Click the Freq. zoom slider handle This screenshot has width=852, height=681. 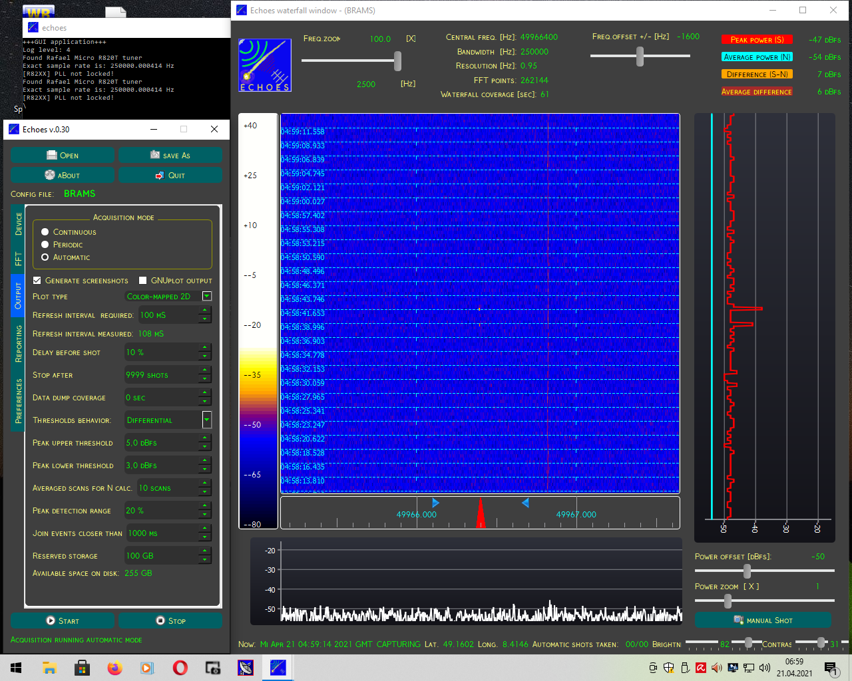point(397,61)
